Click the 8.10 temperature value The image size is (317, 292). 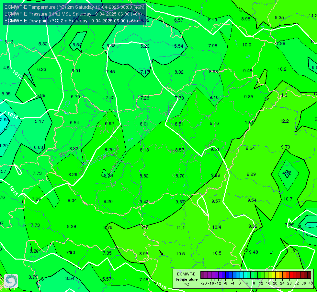coord(212,20)
